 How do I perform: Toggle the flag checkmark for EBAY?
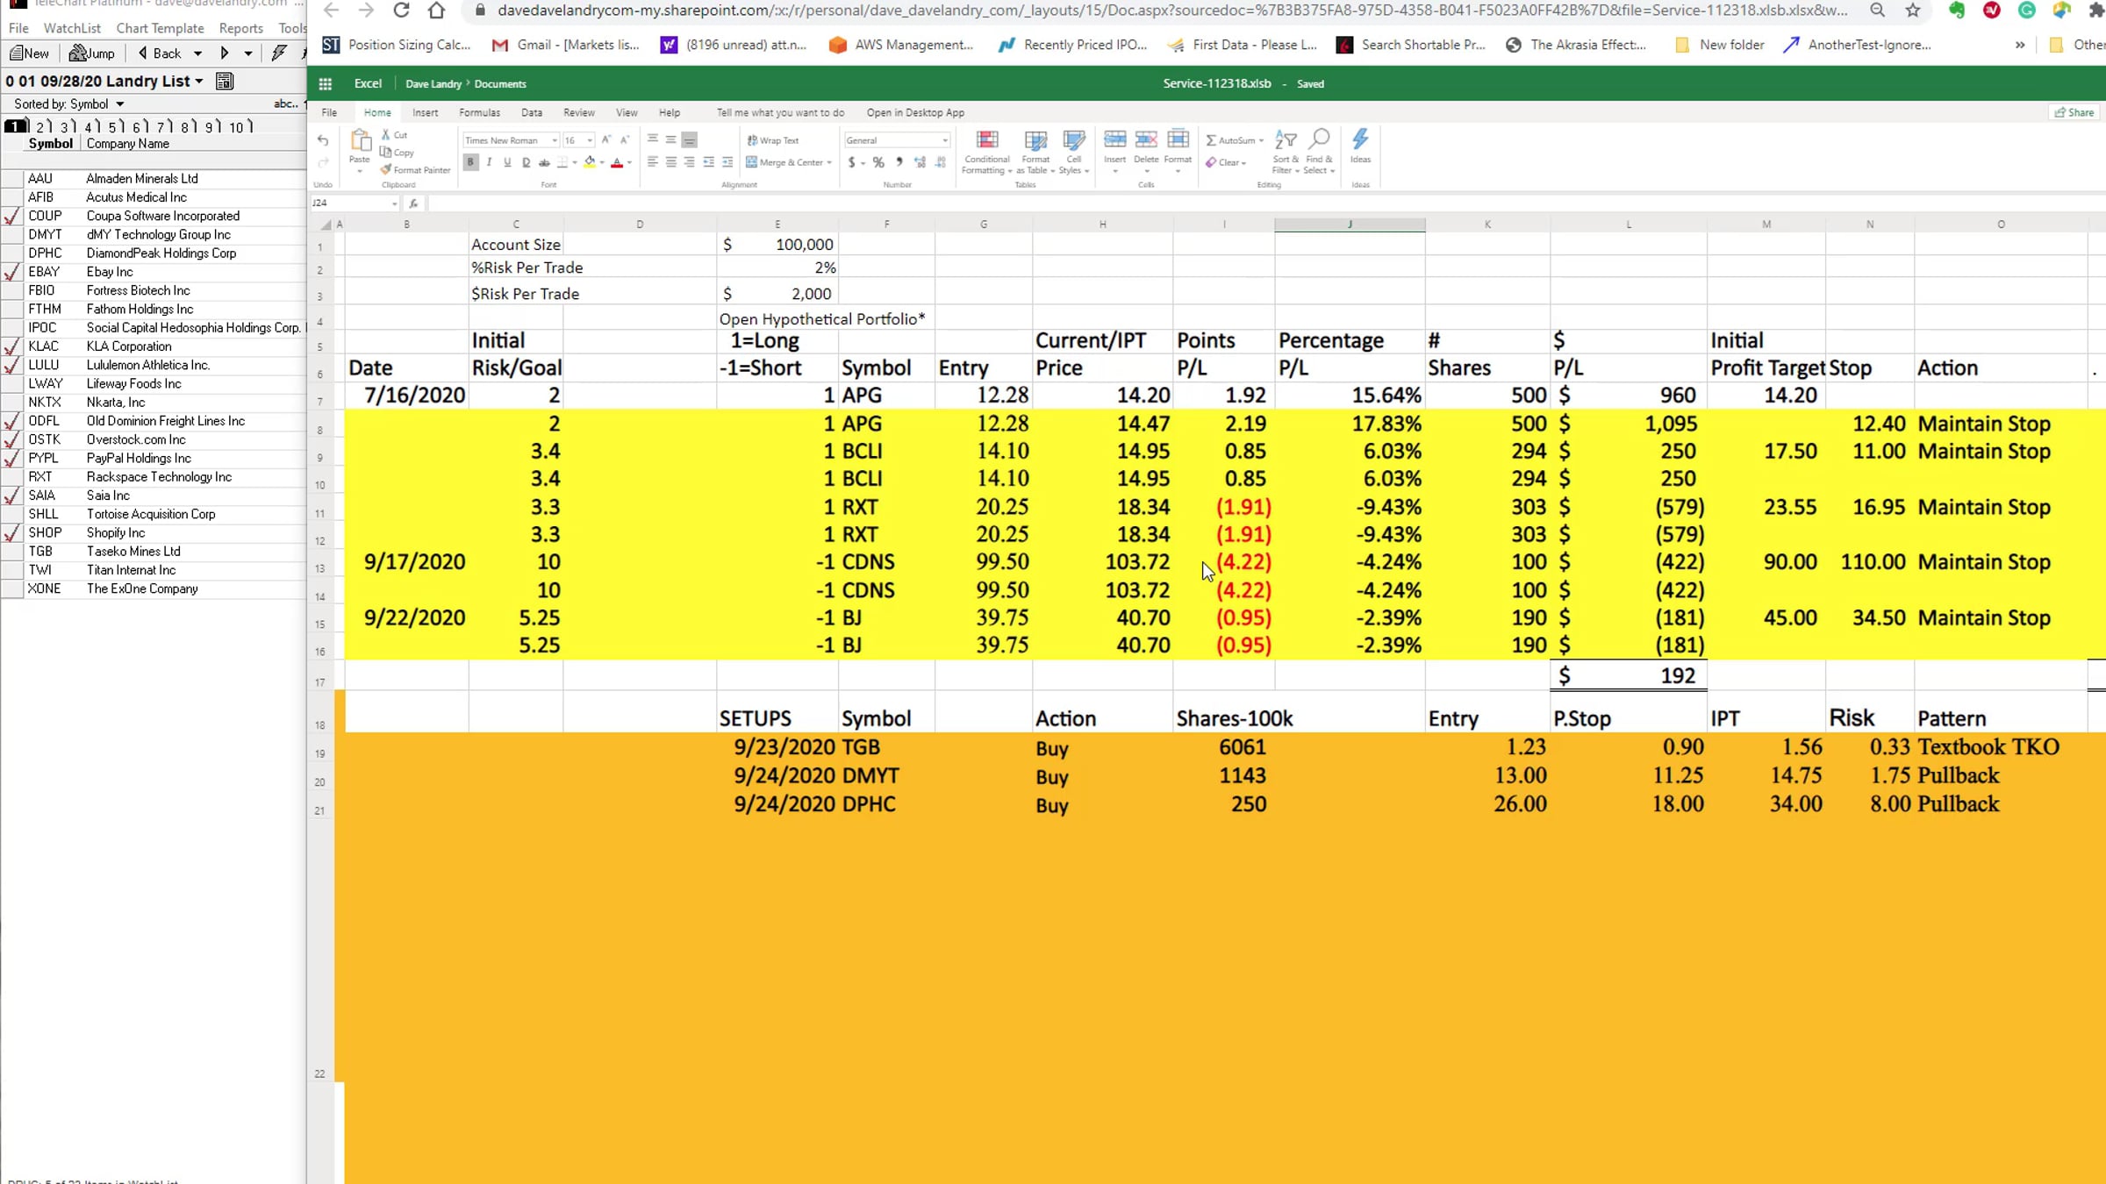pyautogui.click(x=12, y=273)
